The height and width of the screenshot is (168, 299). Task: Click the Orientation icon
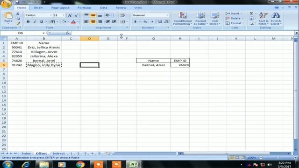[x=108, y=15]
